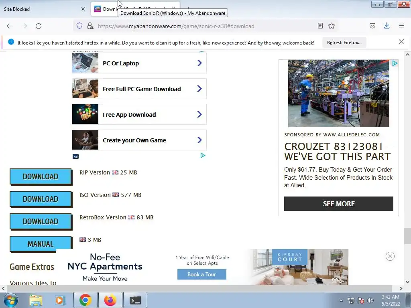Click vertical scrollbar thumb on page
This screenshot has width=411, height=308.
407,236
